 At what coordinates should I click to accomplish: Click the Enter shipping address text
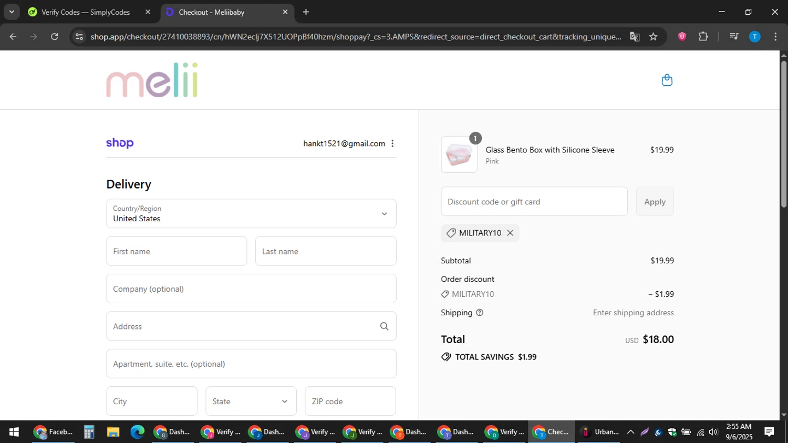634,313
